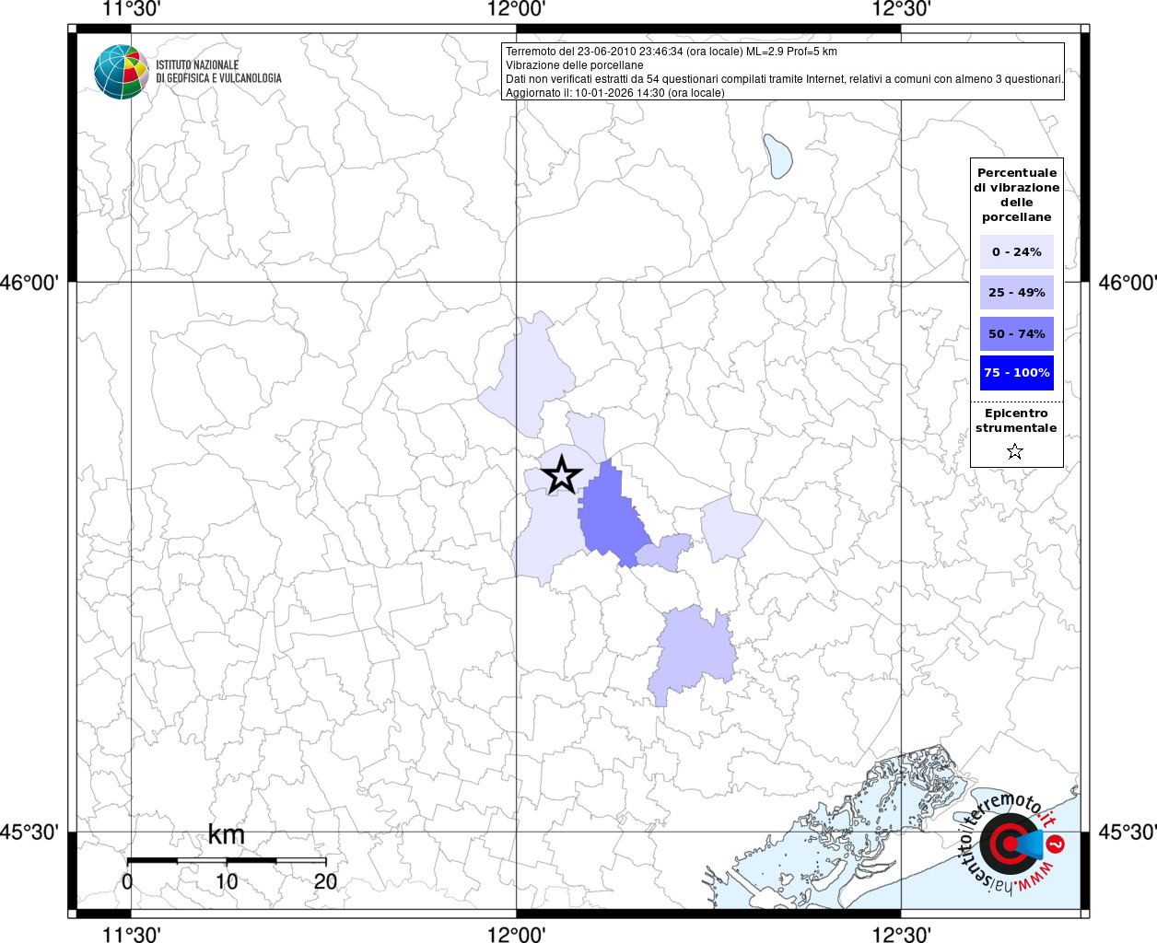Click the haisentitoilterremoto.it target logo
Screen dimensions: 1157x943
click(x=1011, y=843)
